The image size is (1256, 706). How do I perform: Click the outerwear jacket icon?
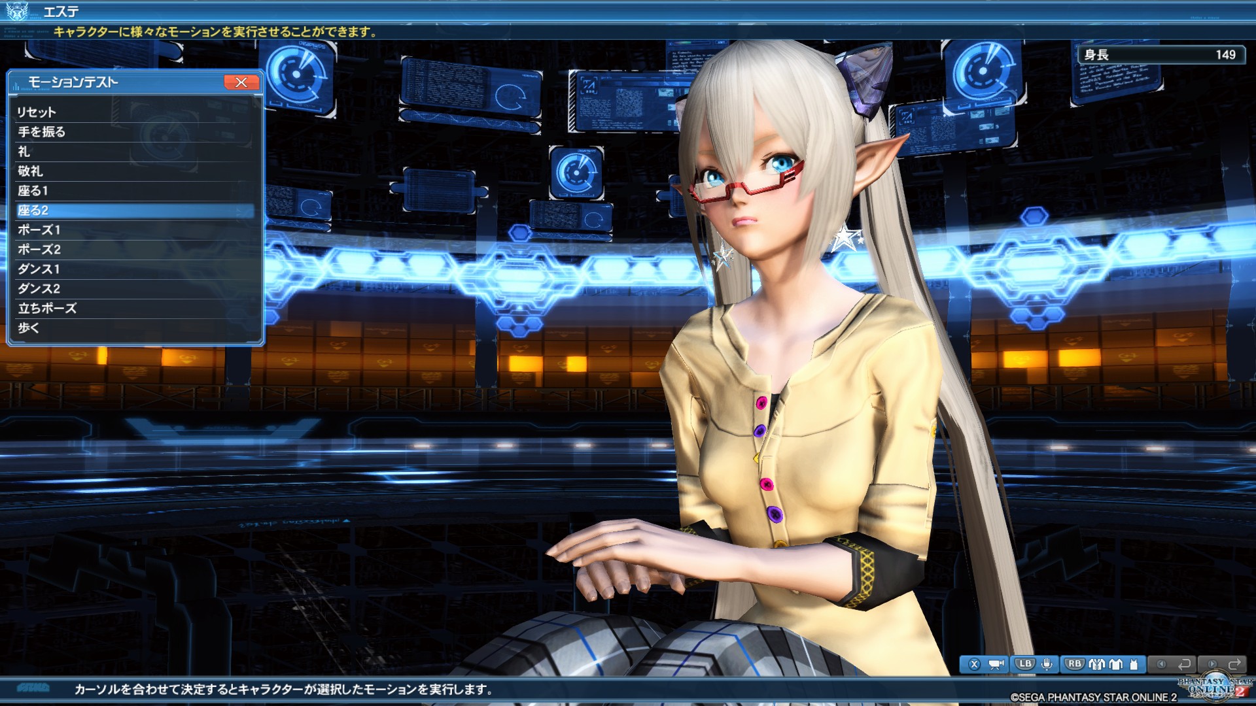point(1096,664)
